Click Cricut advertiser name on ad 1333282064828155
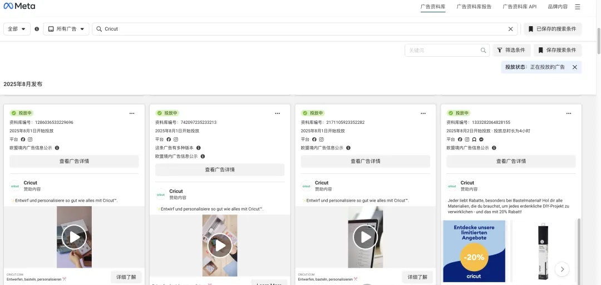 tap(467, 183)
